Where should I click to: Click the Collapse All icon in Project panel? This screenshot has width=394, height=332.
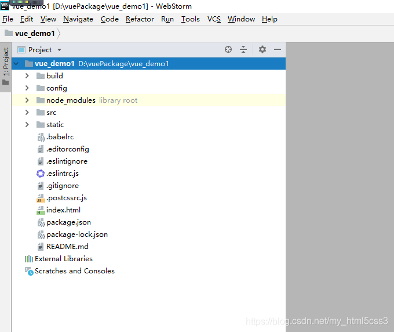243,49
